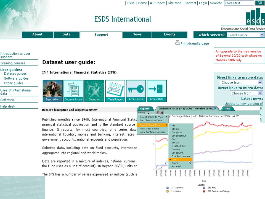265x199 pixels.
Task: Choose Set Dimension Order menu entry
Action: (x=153, y=120)
